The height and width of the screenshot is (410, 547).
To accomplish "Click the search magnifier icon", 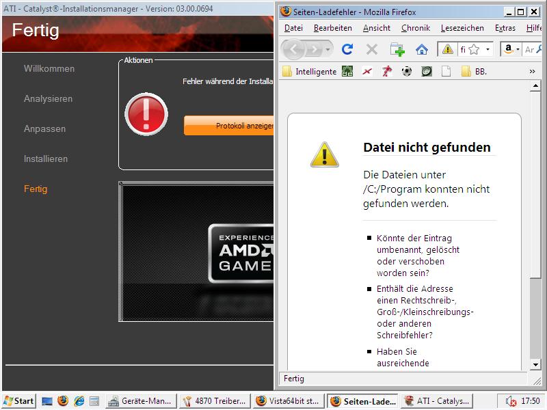I will 539,49.
